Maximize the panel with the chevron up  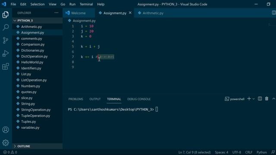click(274, 99)
